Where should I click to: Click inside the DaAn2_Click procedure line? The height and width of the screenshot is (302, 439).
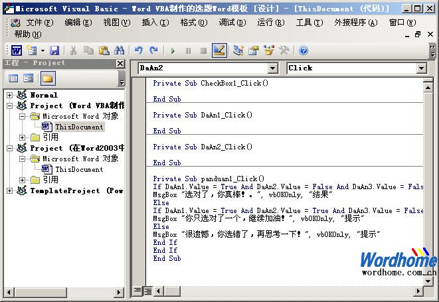(203, 147)
